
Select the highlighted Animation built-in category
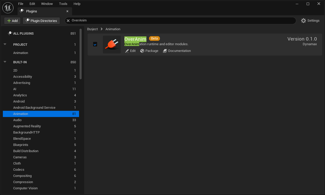[x=41, y=114]
